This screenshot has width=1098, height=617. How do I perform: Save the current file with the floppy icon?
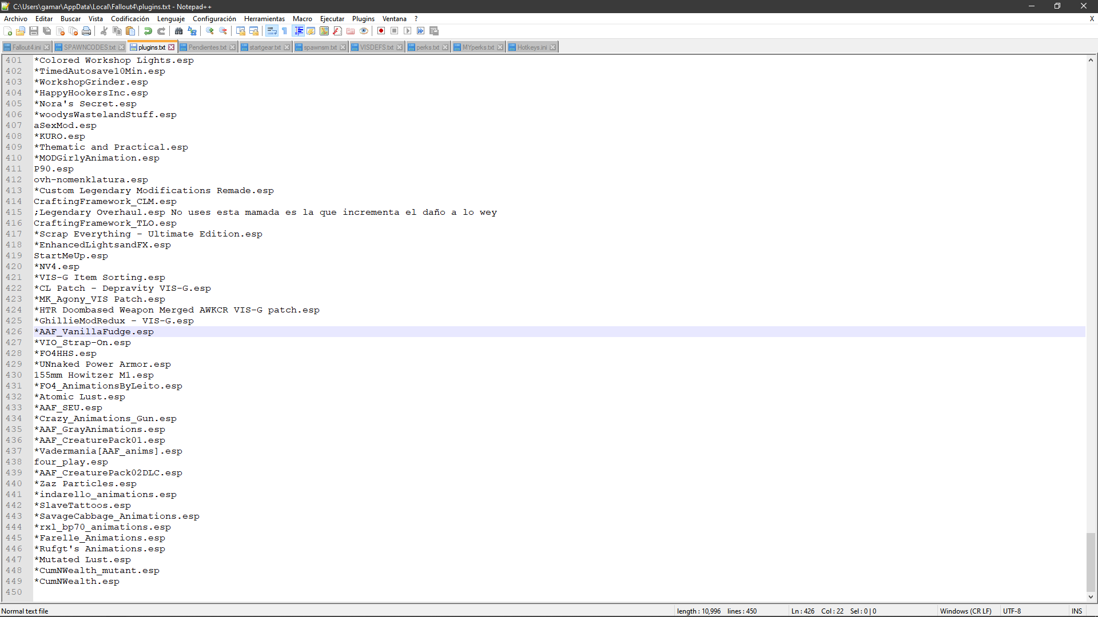pos(34,31)
